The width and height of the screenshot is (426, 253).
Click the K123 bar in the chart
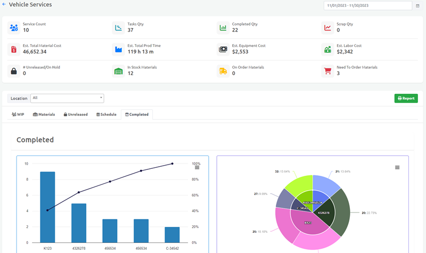(47, 207)
